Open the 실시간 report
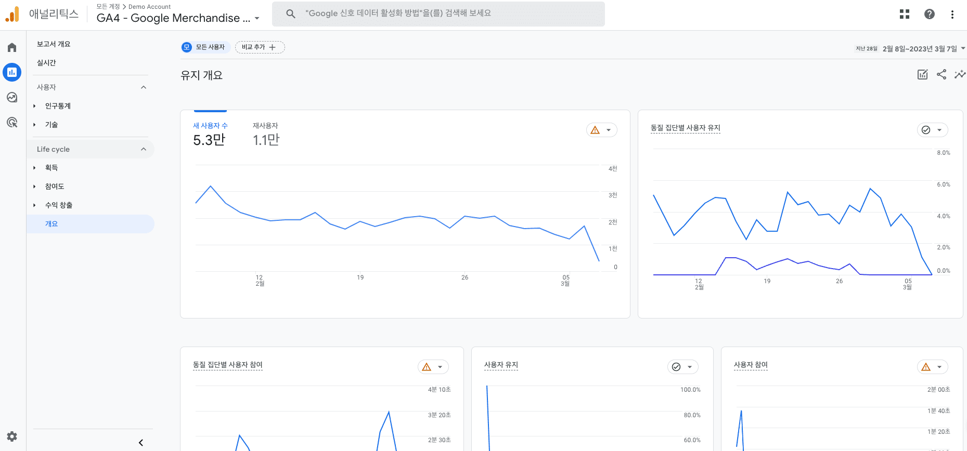The width and height of the screenshot is (967, 451). pyautogui.click(x=46, y=63)
